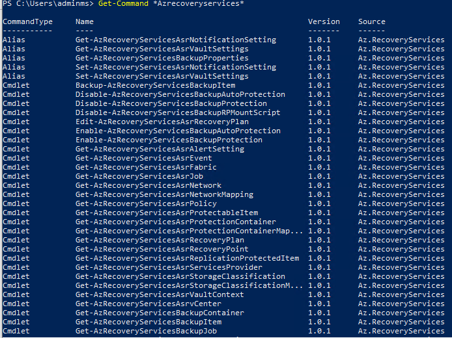
Task: Click Az.RecoveryServices source in Get-AzRecoveryServicesAsrEvent row
Action: (x=401, y=159)
